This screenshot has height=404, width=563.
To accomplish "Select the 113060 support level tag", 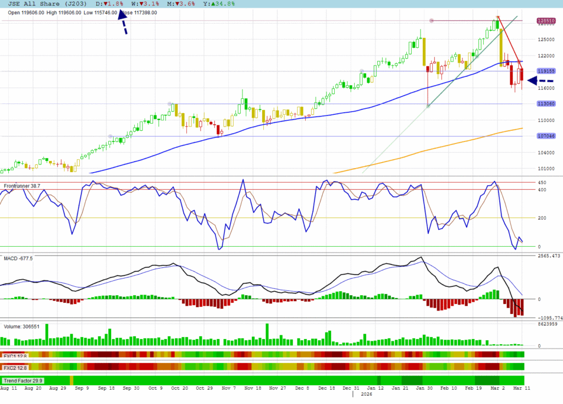I will coord(545,103).
